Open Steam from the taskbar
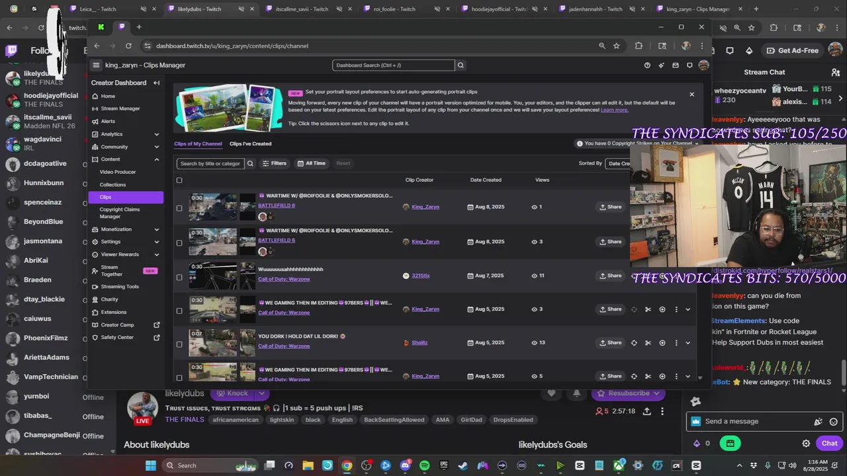This screenshot has height=476, width=847. pyautogui.click(x=463, y=465)
